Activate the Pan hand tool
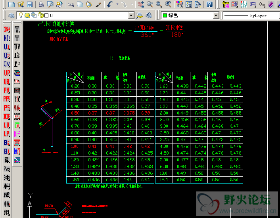280x218 pixels. click(x=141, y=4)
